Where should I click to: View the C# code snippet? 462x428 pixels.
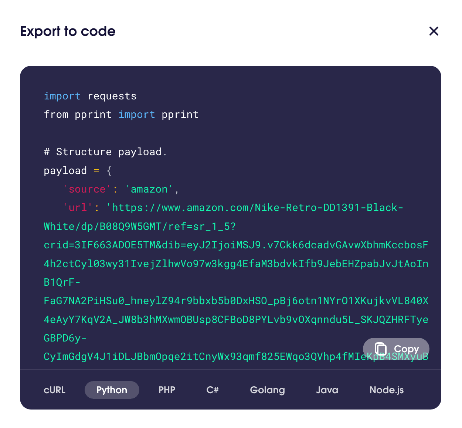pyautogui.click(x=212, y=390)
